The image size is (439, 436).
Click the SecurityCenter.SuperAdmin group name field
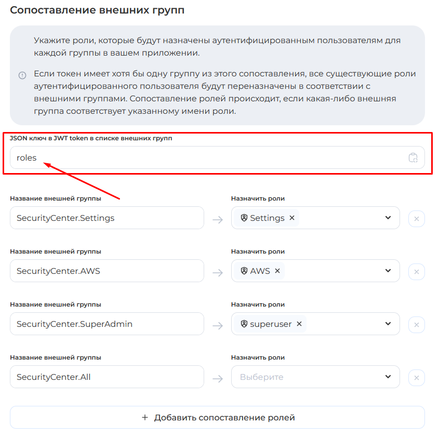(x=107, y=324)
